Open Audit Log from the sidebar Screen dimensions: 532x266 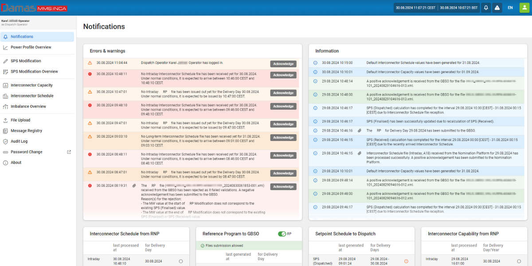click(19, 141)
